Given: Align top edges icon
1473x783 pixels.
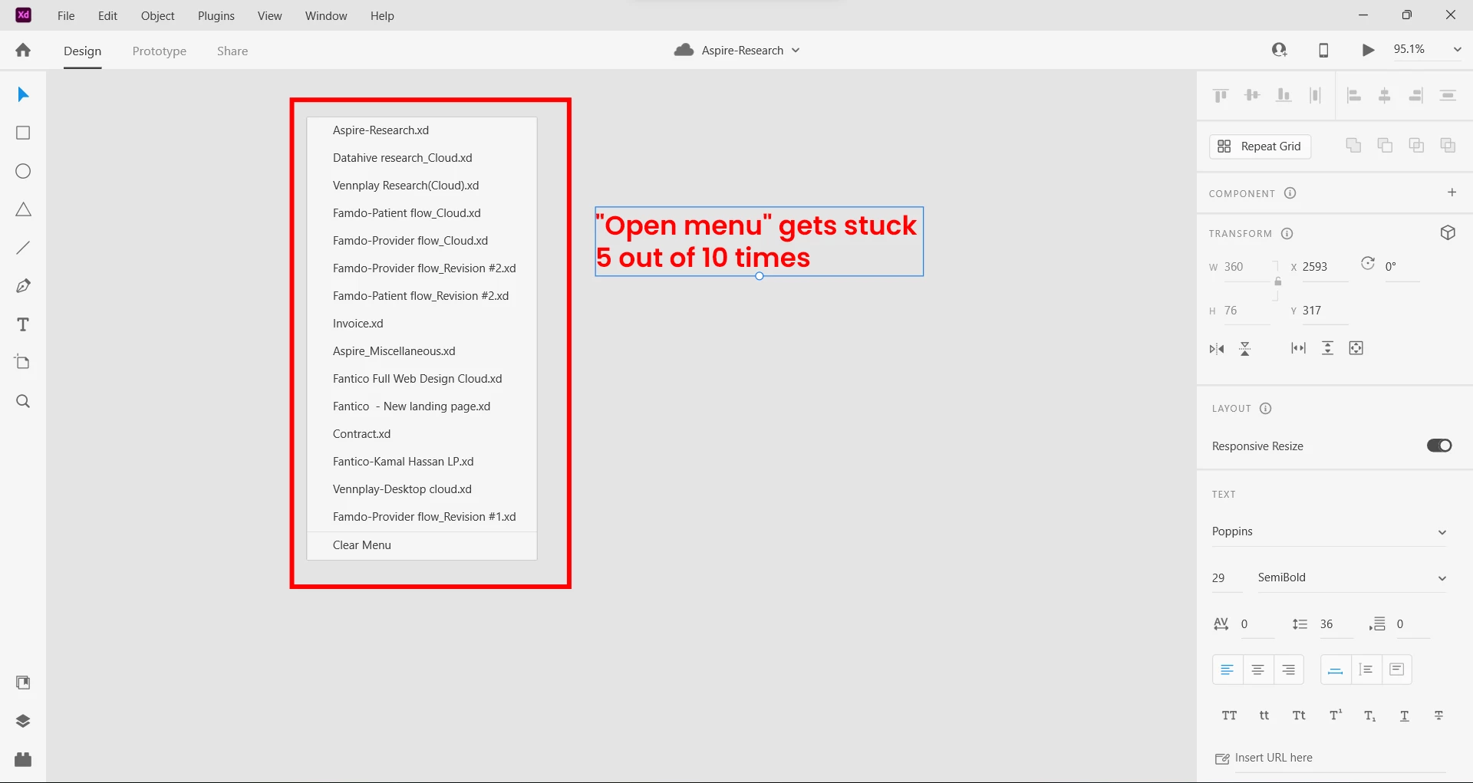Looking at the screenshot, I should pos(1221,95).
